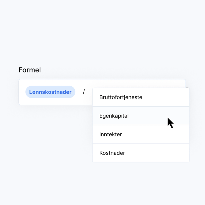Select the blue Lønnskostnader tag
This screenshot has height=205, width=205.
(50, 92)
